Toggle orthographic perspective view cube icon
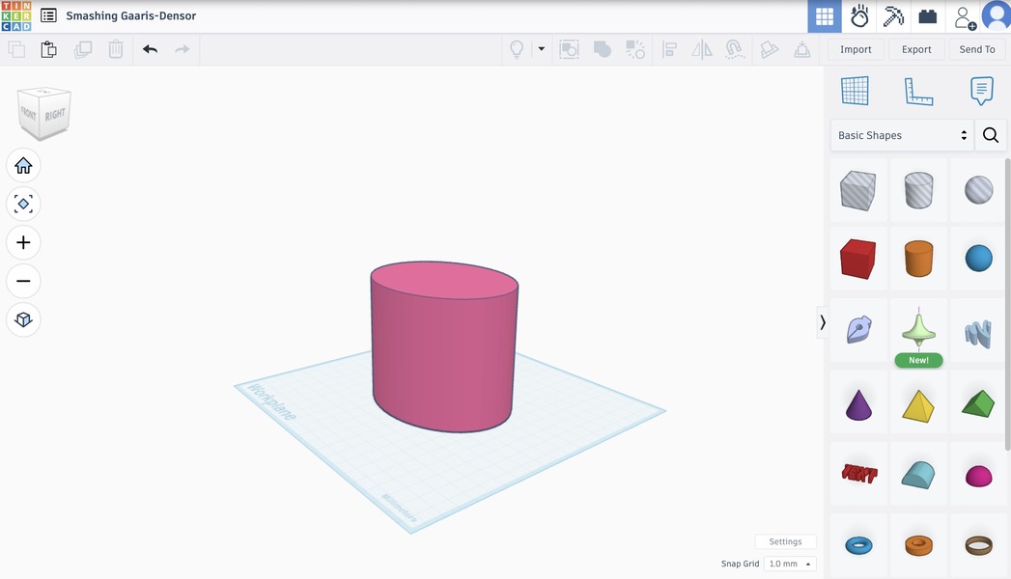This screenshot has height=579, width=1011. pyautogui.click(x=23, y=319)
